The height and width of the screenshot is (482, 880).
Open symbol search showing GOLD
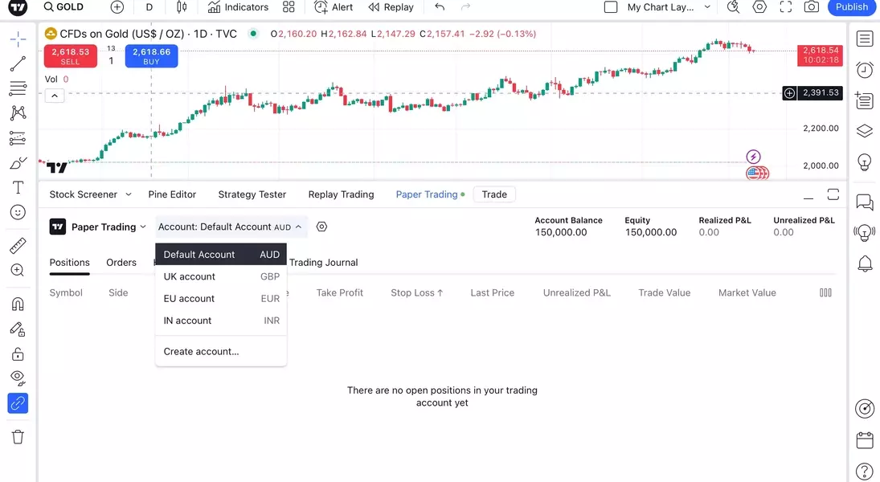pos(64,7)
